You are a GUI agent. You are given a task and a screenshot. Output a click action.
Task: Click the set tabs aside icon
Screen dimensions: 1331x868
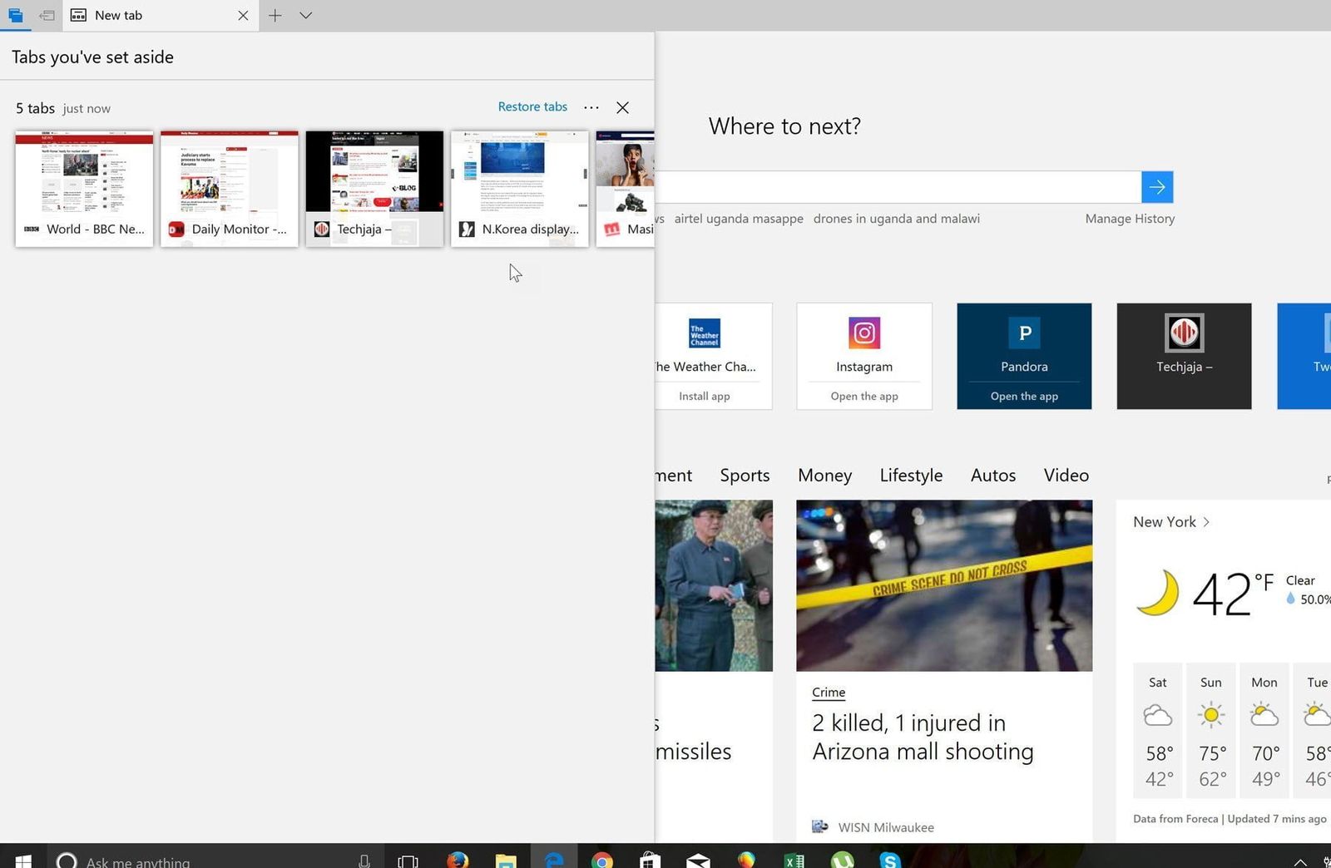[x=47, y=15]
